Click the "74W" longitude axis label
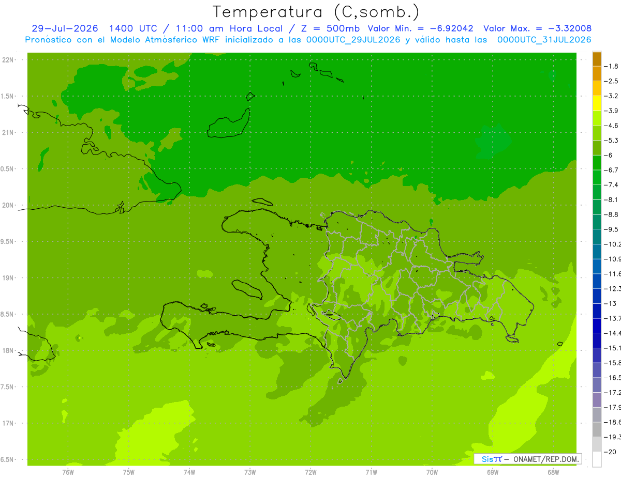Screen dimensions: 621x479 point(189,472)
